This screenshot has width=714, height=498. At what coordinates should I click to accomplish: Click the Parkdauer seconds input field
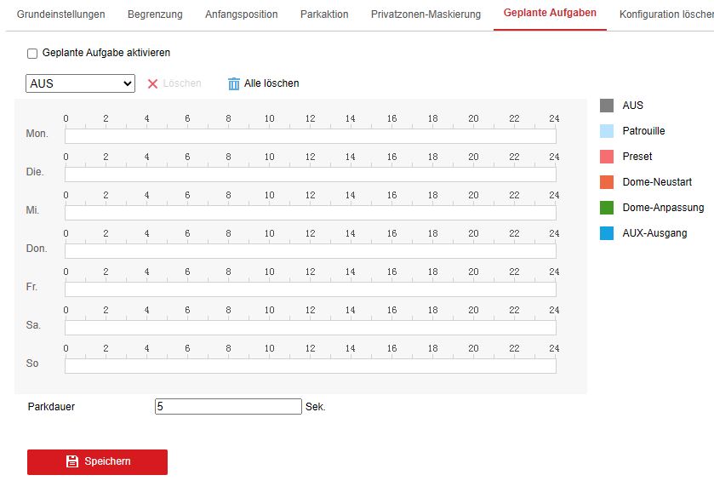(x=228, y=407)
